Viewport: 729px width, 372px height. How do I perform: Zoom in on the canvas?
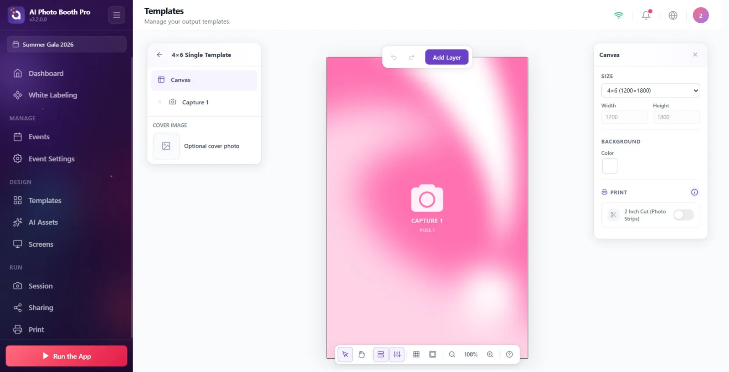[490, 354]
